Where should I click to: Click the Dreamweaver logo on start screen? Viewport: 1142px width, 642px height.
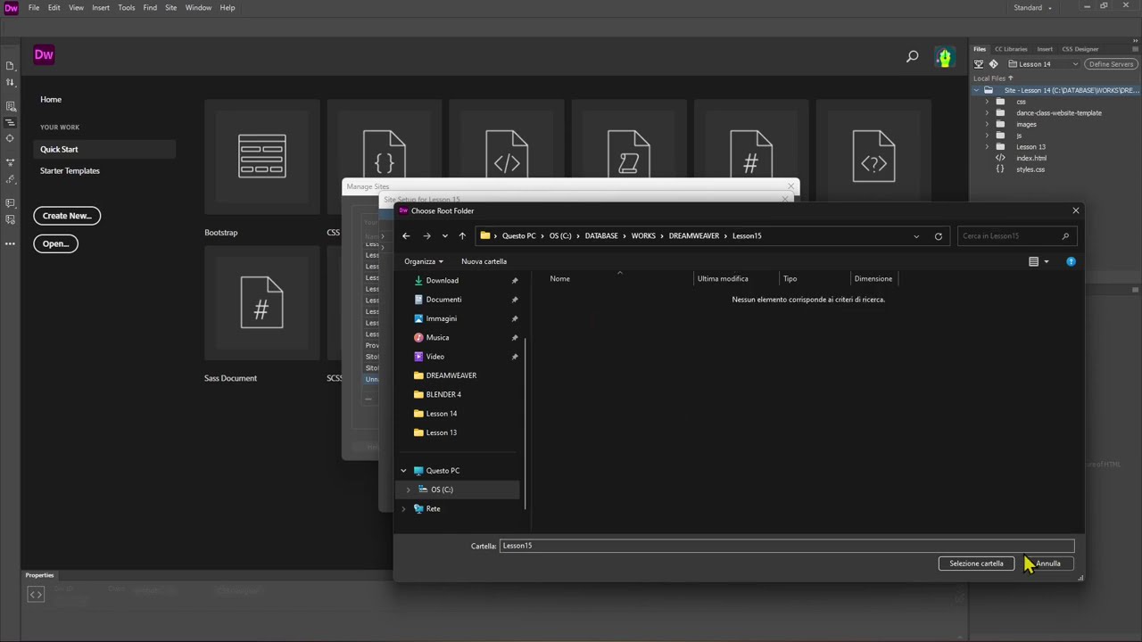click(x=44, y=54)
